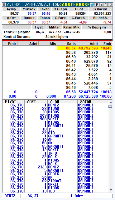Click the ask price 86,46

click(71, 88)
